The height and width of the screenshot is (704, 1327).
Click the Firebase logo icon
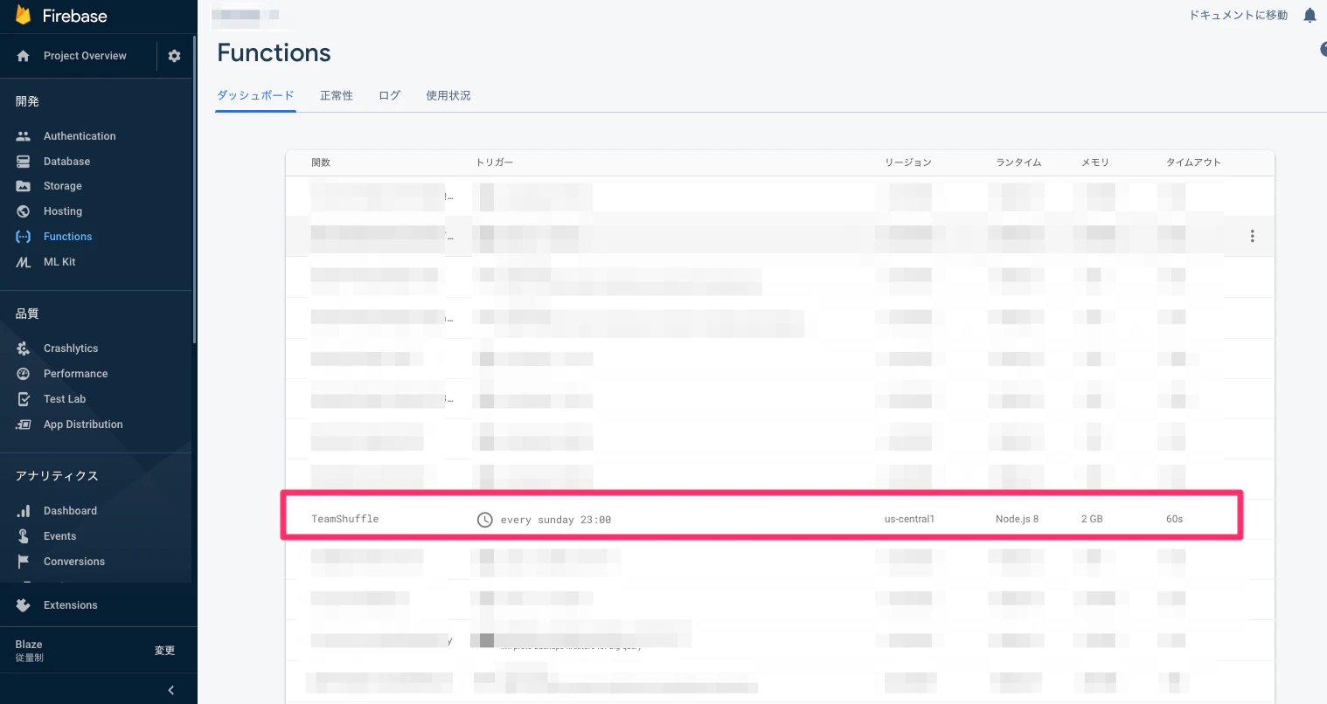24,16
